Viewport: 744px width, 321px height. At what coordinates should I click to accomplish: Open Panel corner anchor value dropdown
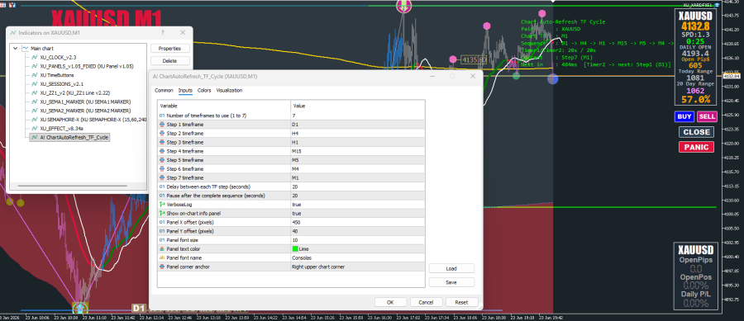click(x=358, y=267)
